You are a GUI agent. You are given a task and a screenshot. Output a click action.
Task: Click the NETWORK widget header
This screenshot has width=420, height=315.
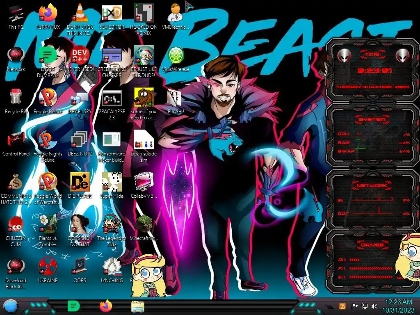click(372, 185)
